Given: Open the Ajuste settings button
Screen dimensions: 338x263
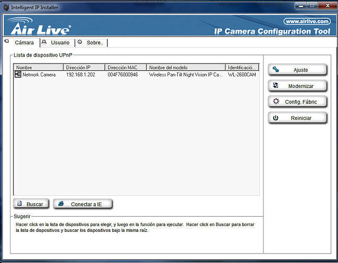Looking at the screenshot, I should pyautogui.click(x=297, y=69).
